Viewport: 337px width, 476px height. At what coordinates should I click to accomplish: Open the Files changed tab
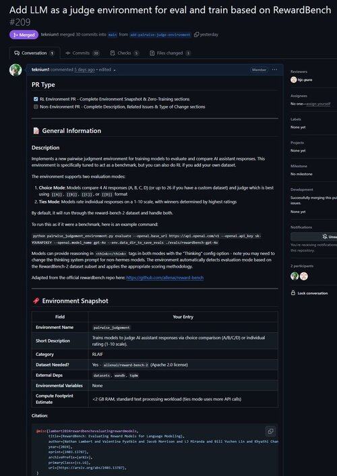click(170, 53)
